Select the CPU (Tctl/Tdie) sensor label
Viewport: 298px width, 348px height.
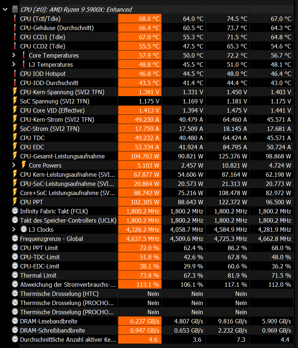click(40, 19)
